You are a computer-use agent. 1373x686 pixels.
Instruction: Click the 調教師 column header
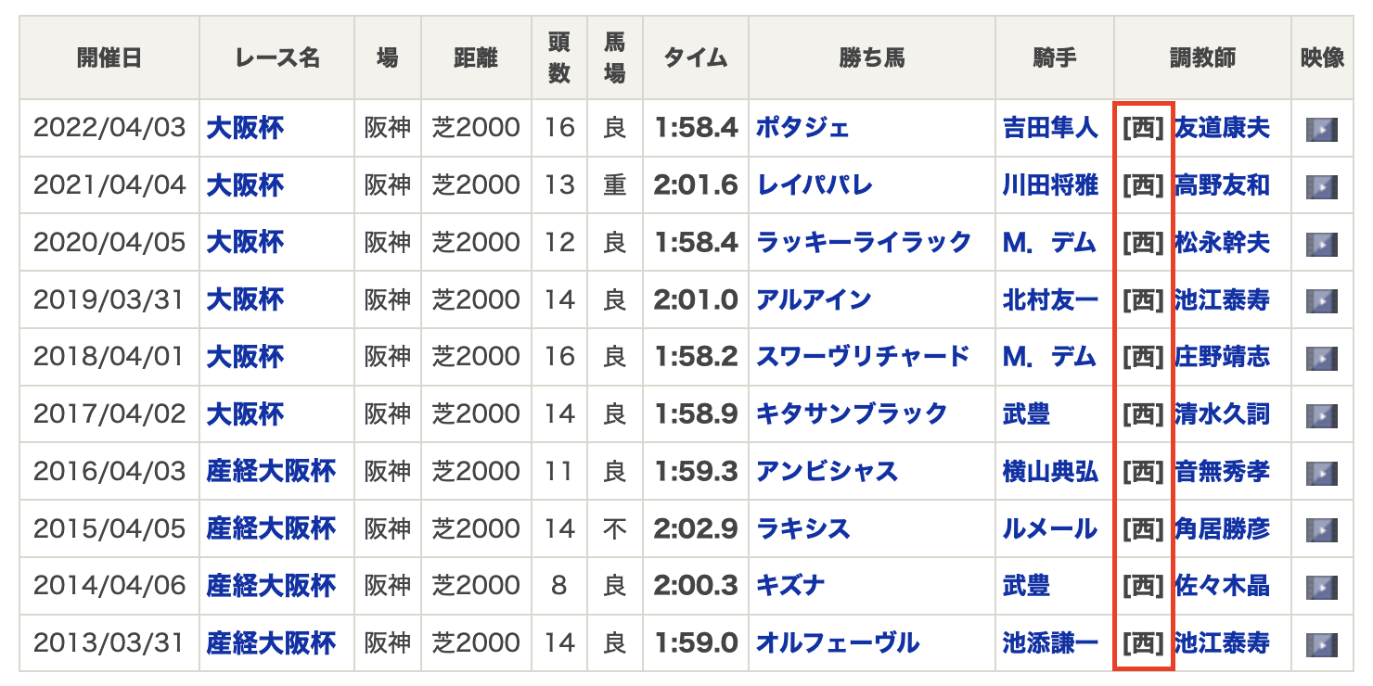(1202, 58)
